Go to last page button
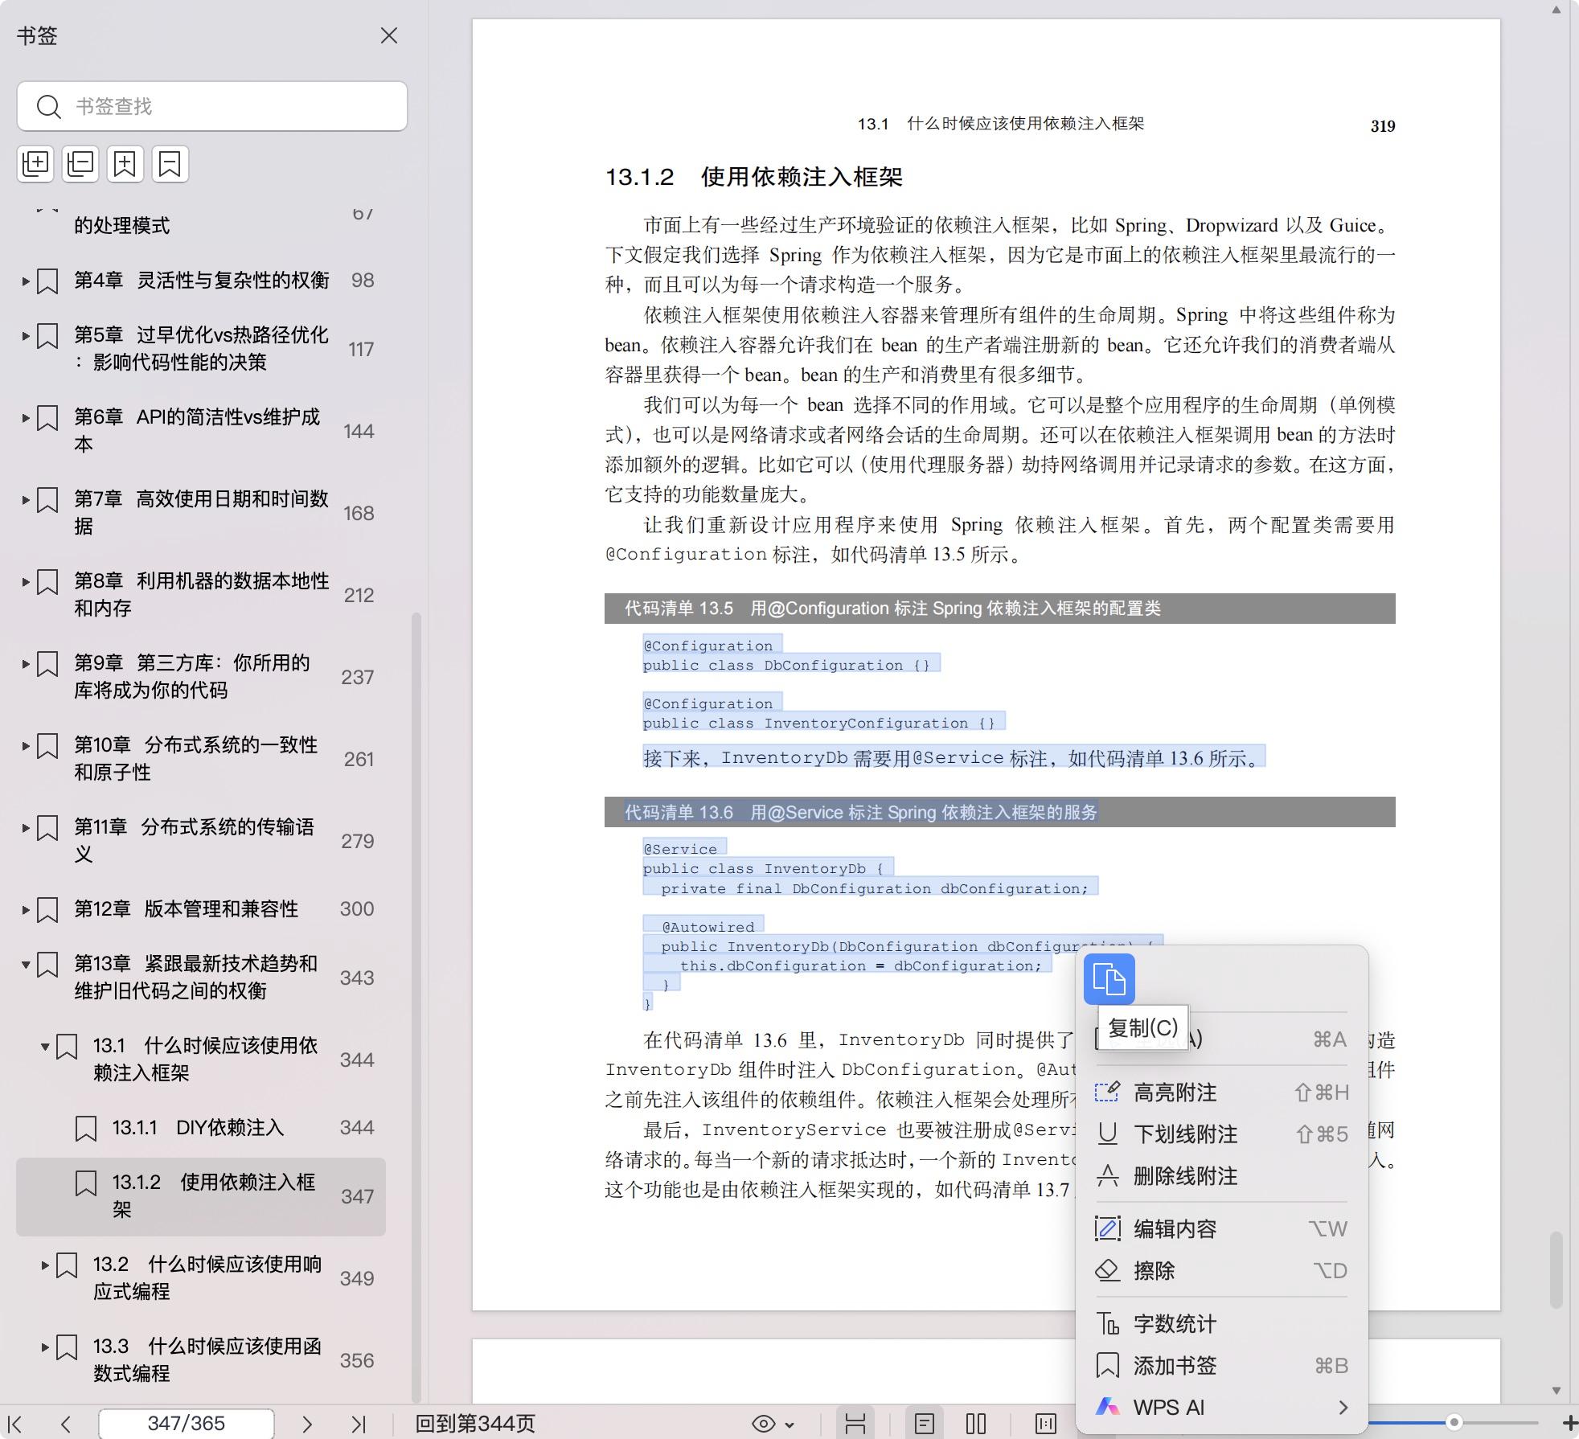This screenshot has width=1579, height=1439. coord(359,1424)
